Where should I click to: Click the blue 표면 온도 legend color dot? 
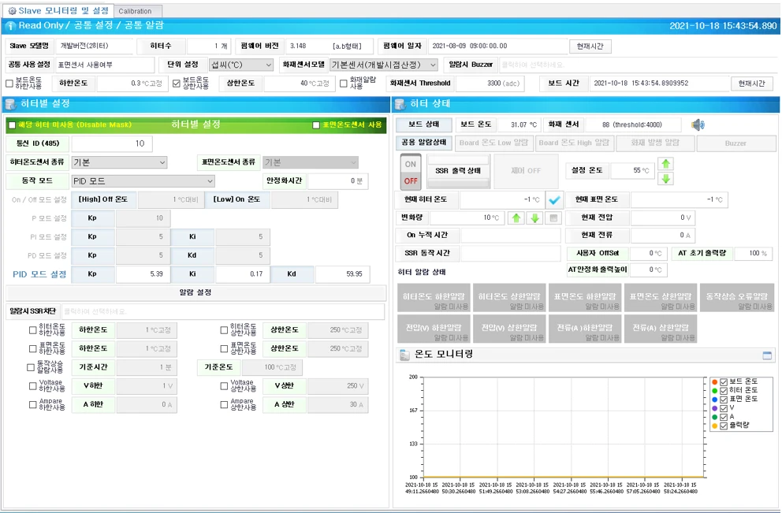point(715,400)
